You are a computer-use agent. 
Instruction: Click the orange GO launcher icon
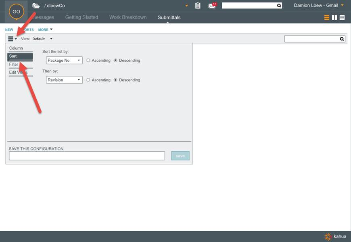(16, 11)
